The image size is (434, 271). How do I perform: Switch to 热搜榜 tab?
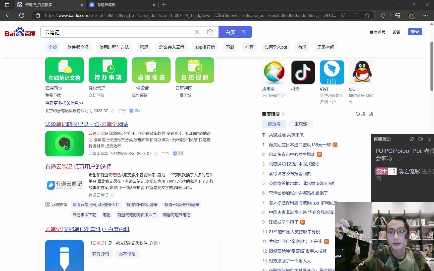(x=274, y=124)
